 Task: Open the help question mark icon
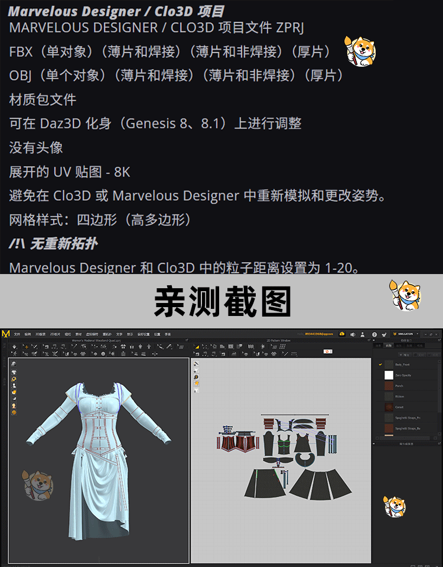click(x=374, y=334)
